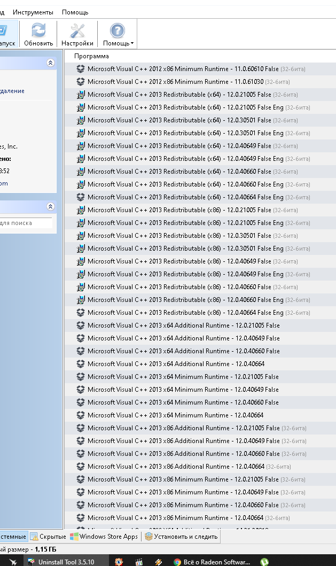Click the Программа column header
336x566 pixels.
pos(91,56)
